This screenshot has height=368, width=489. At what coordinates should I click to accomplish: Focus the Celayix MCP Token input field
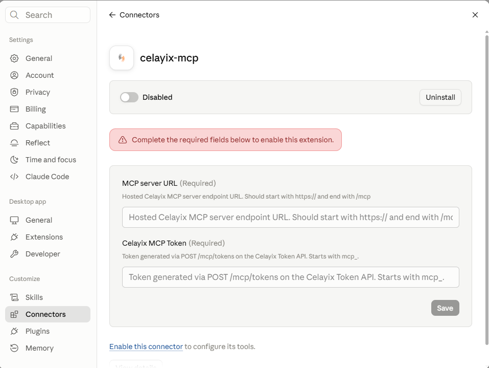click(290, 277)
